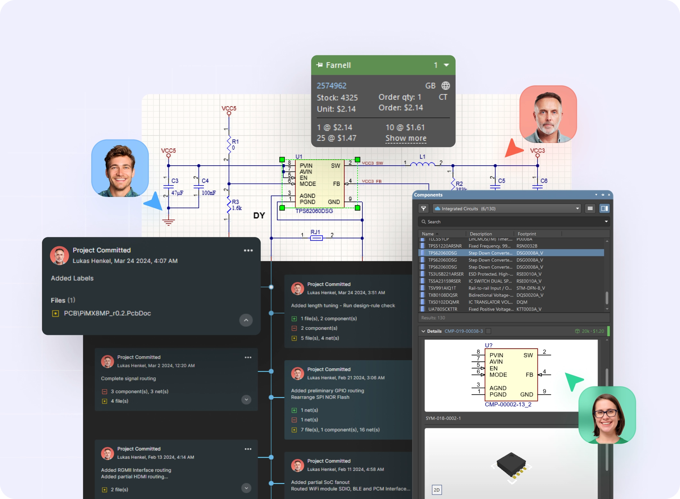Select the TPS51220ARSNR component row
680x499 pixels.
coord(511,246)
